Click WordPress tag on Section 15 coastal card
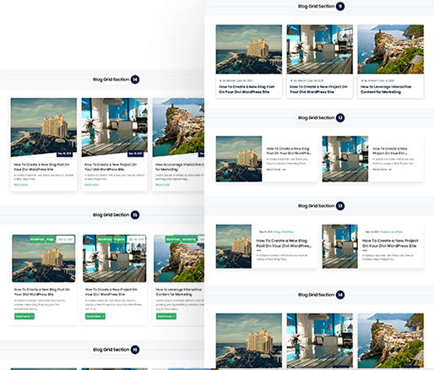Screen dimensions: 434x370 (x=173, y=239)
